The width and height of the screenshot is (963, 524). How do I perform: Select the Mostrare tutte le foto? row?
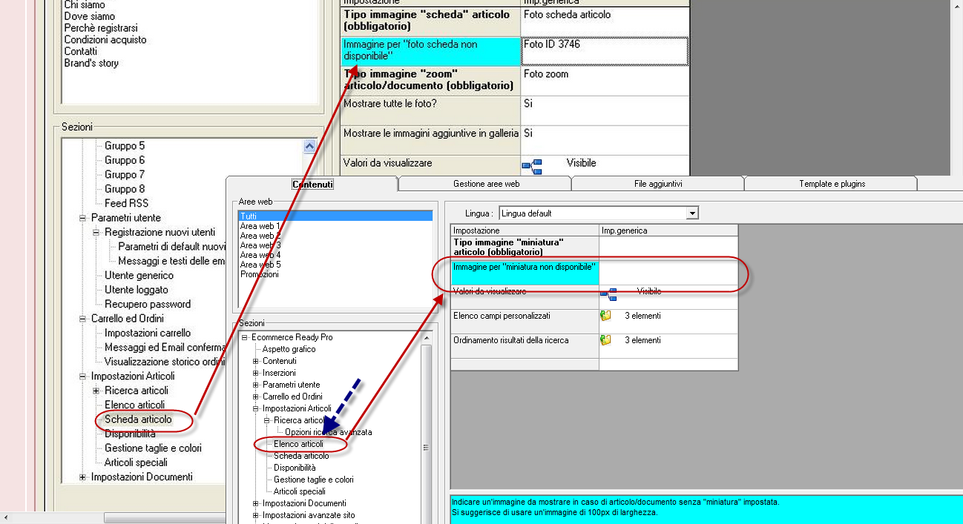(x=515, y=110)
